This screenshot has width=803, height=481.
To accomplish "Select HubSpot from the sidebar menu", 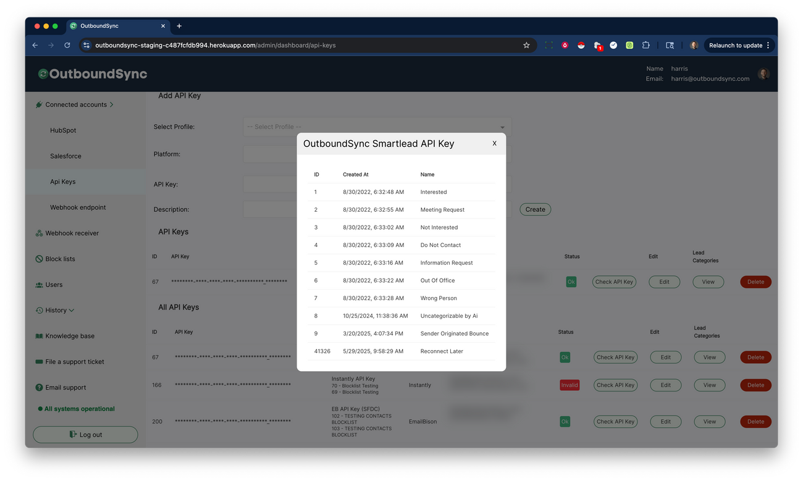I will pyautogui.click(x=62, y=130).
